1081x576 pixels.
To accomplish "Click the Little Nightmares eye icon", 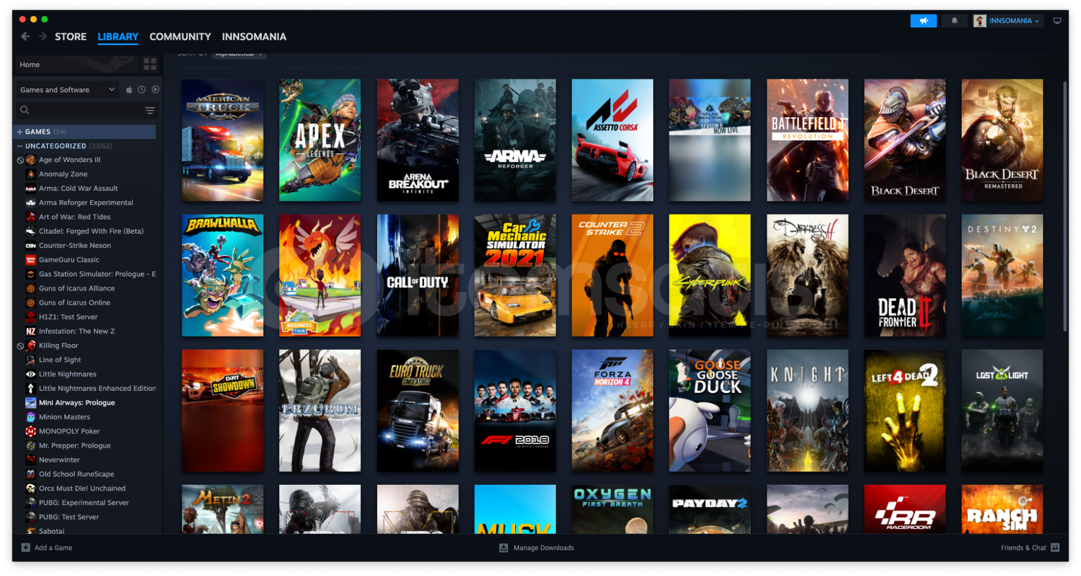I will [31, 374].
